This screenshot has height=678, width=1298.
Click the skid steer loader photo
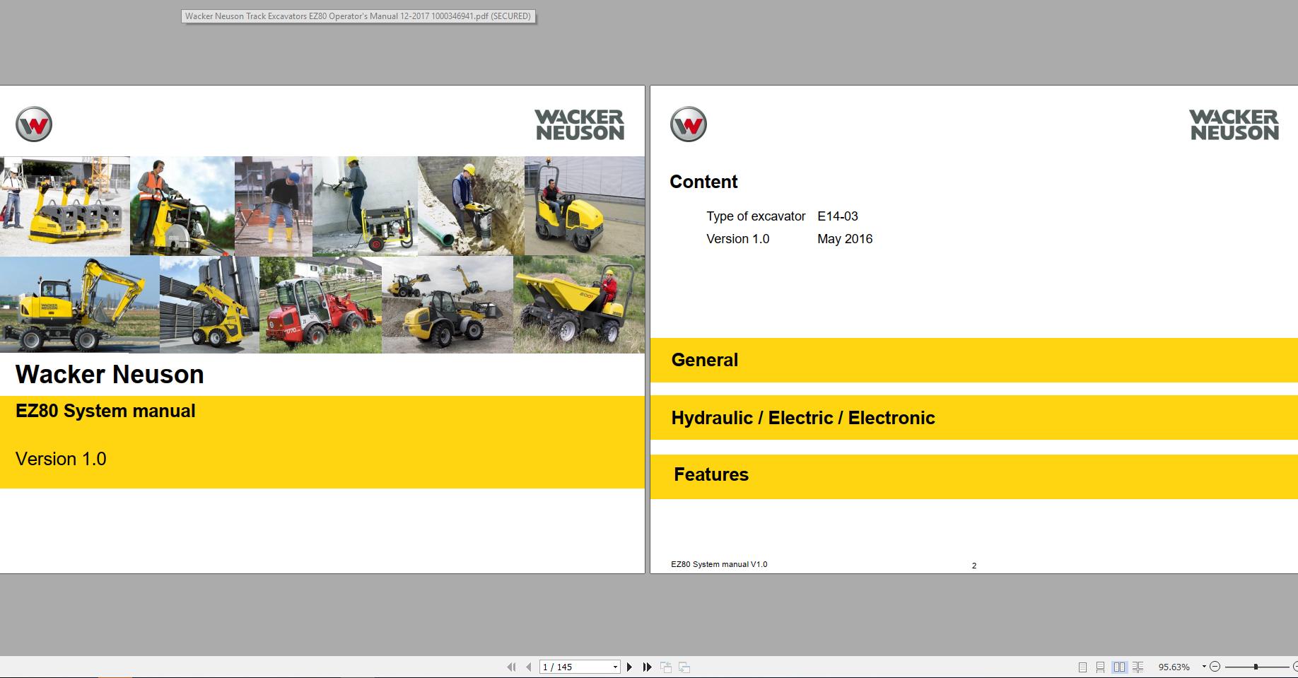209,305
